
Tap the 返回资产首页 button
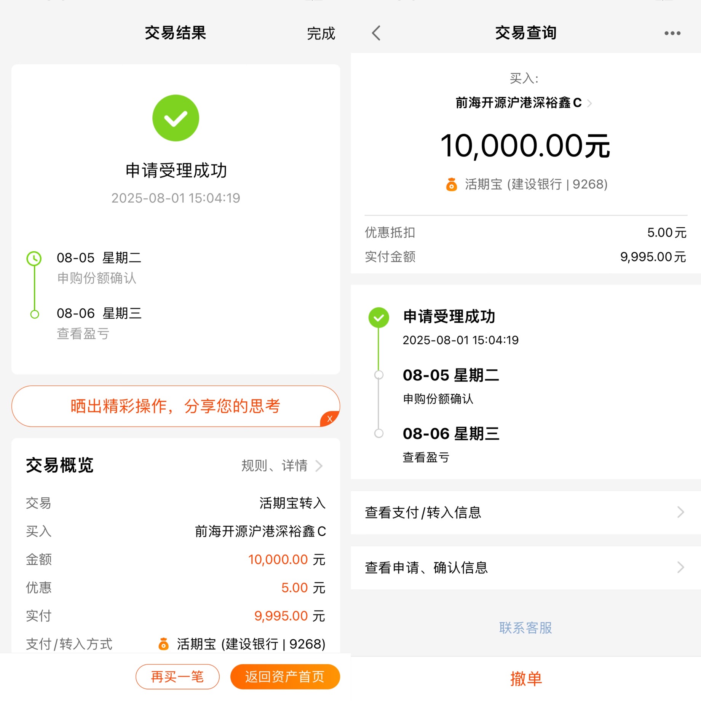[285, 677]
